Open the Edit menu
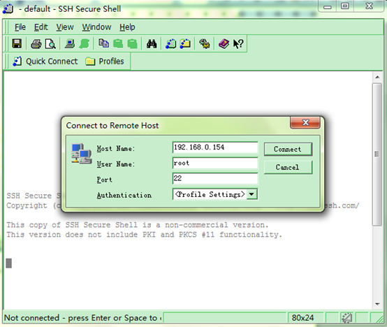Image resolution: width=387 pixels, height=327 pixels. (41, 27)
